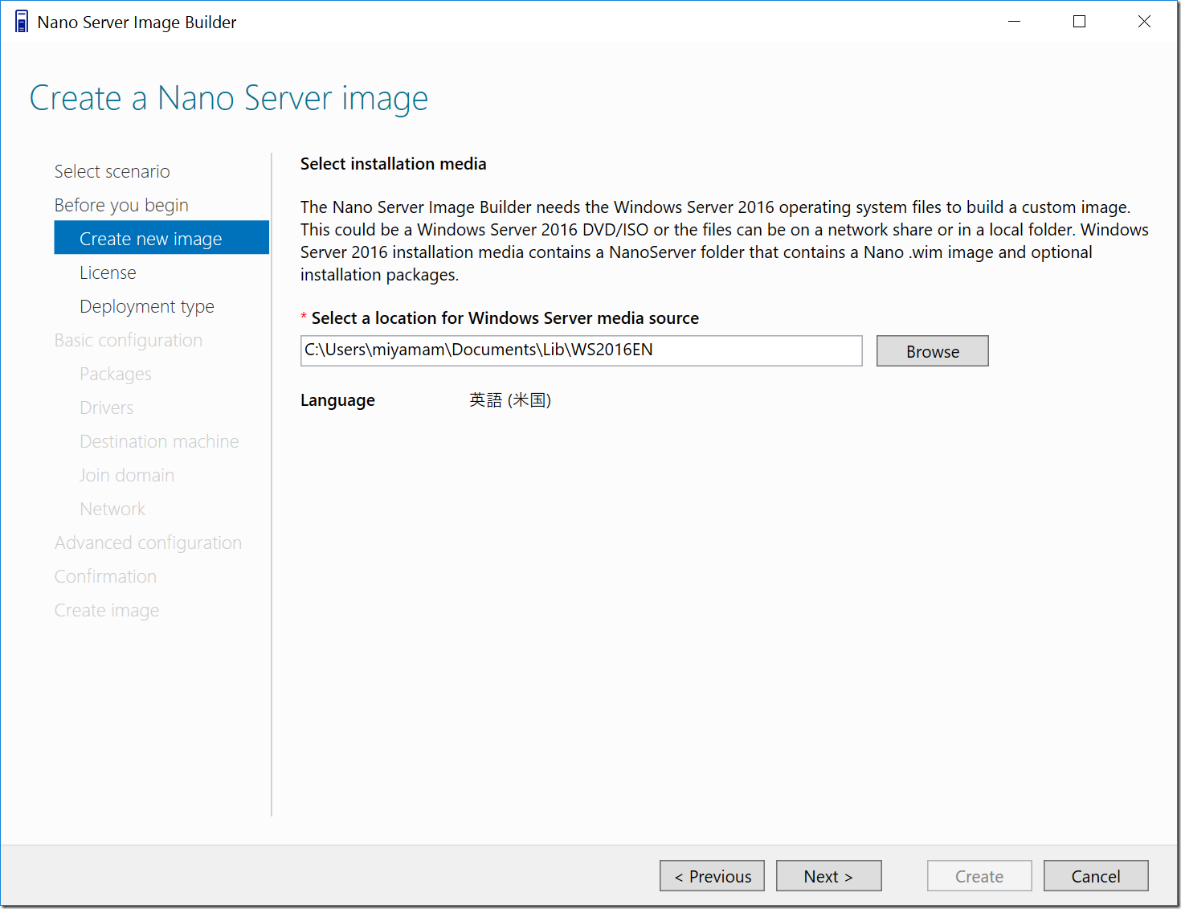Select Create new image step

[161, 238]
